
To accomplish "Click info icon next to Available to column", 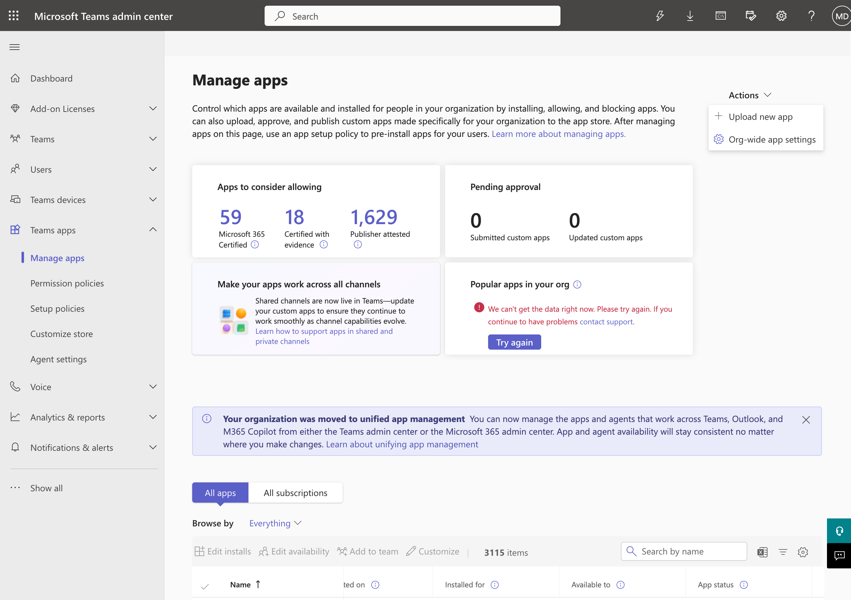I will [621, 585].
